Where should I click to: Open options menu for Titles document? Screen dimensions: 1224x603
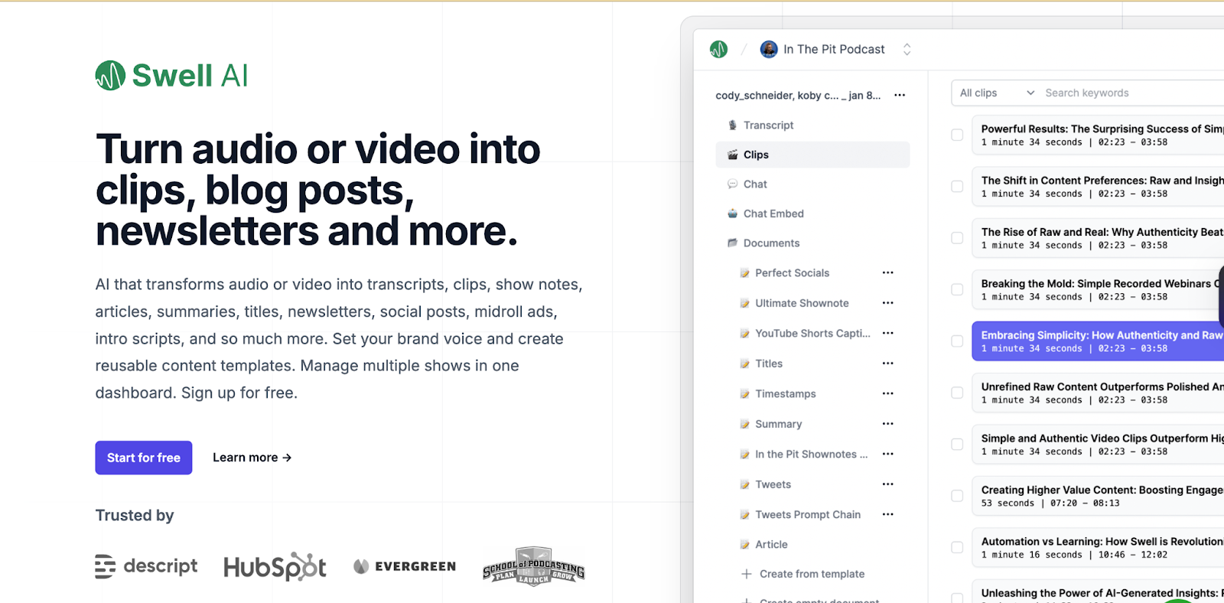pos(887,363)
